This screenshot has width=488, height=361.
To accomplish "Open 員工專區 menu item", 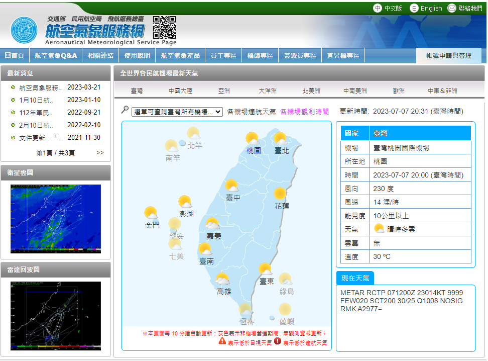I will pos(223,55).
